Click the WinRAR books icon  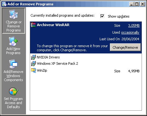[33, 25]
